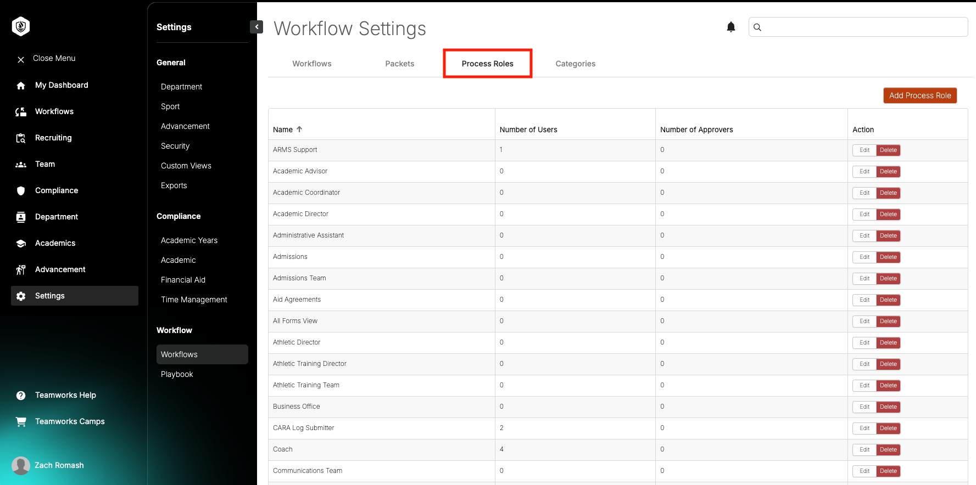Open the Categories tab

point(576,64)
